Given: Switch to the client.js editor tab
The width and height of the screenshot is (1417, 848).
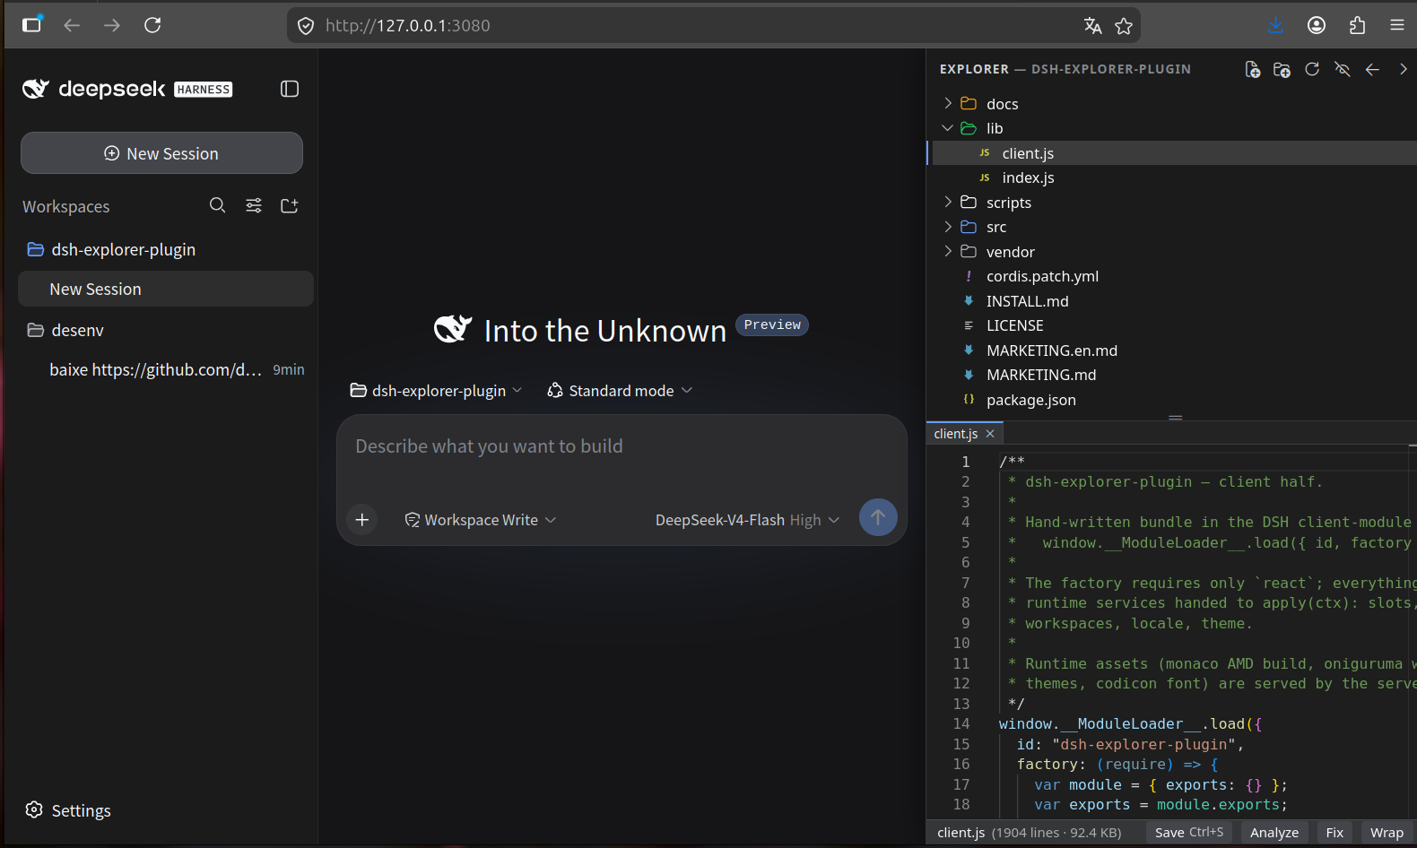Looking at the screenshot, I should coord(955,434).
